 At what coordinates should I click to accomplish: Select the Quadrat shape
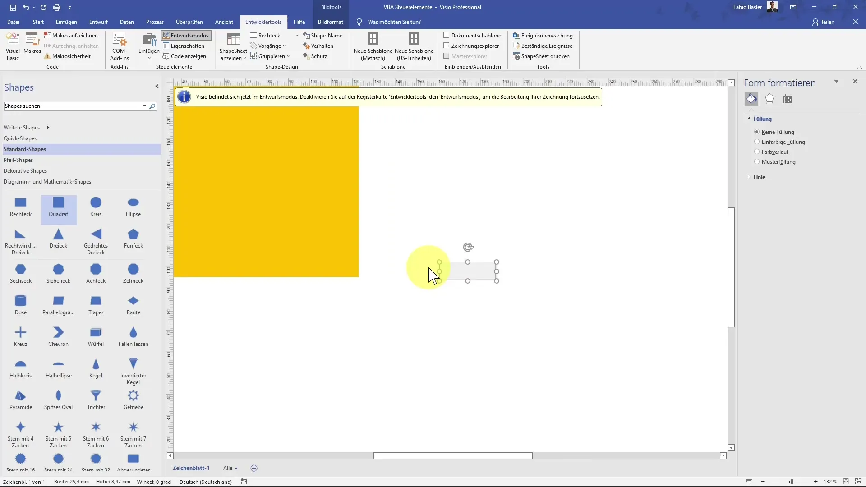(59, 210)
